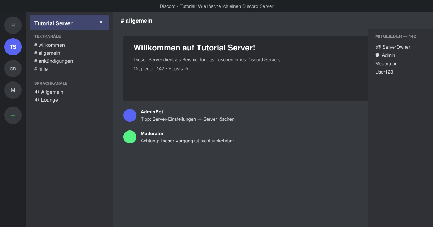
Task: Open the H server icon
Action: tap(13, 25)
